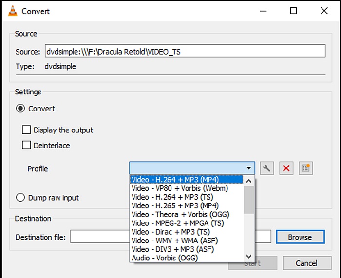
Task: Choose Video - Theora + Vorbis (OGG) profile
Action: click(187, 214)
